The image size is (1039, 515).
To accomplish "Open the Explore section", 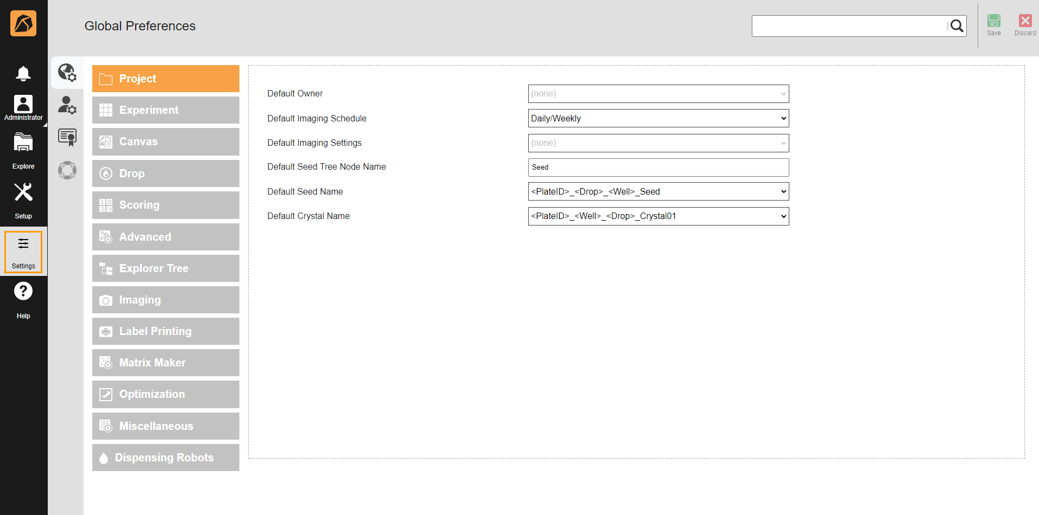I will coord(23,152).
